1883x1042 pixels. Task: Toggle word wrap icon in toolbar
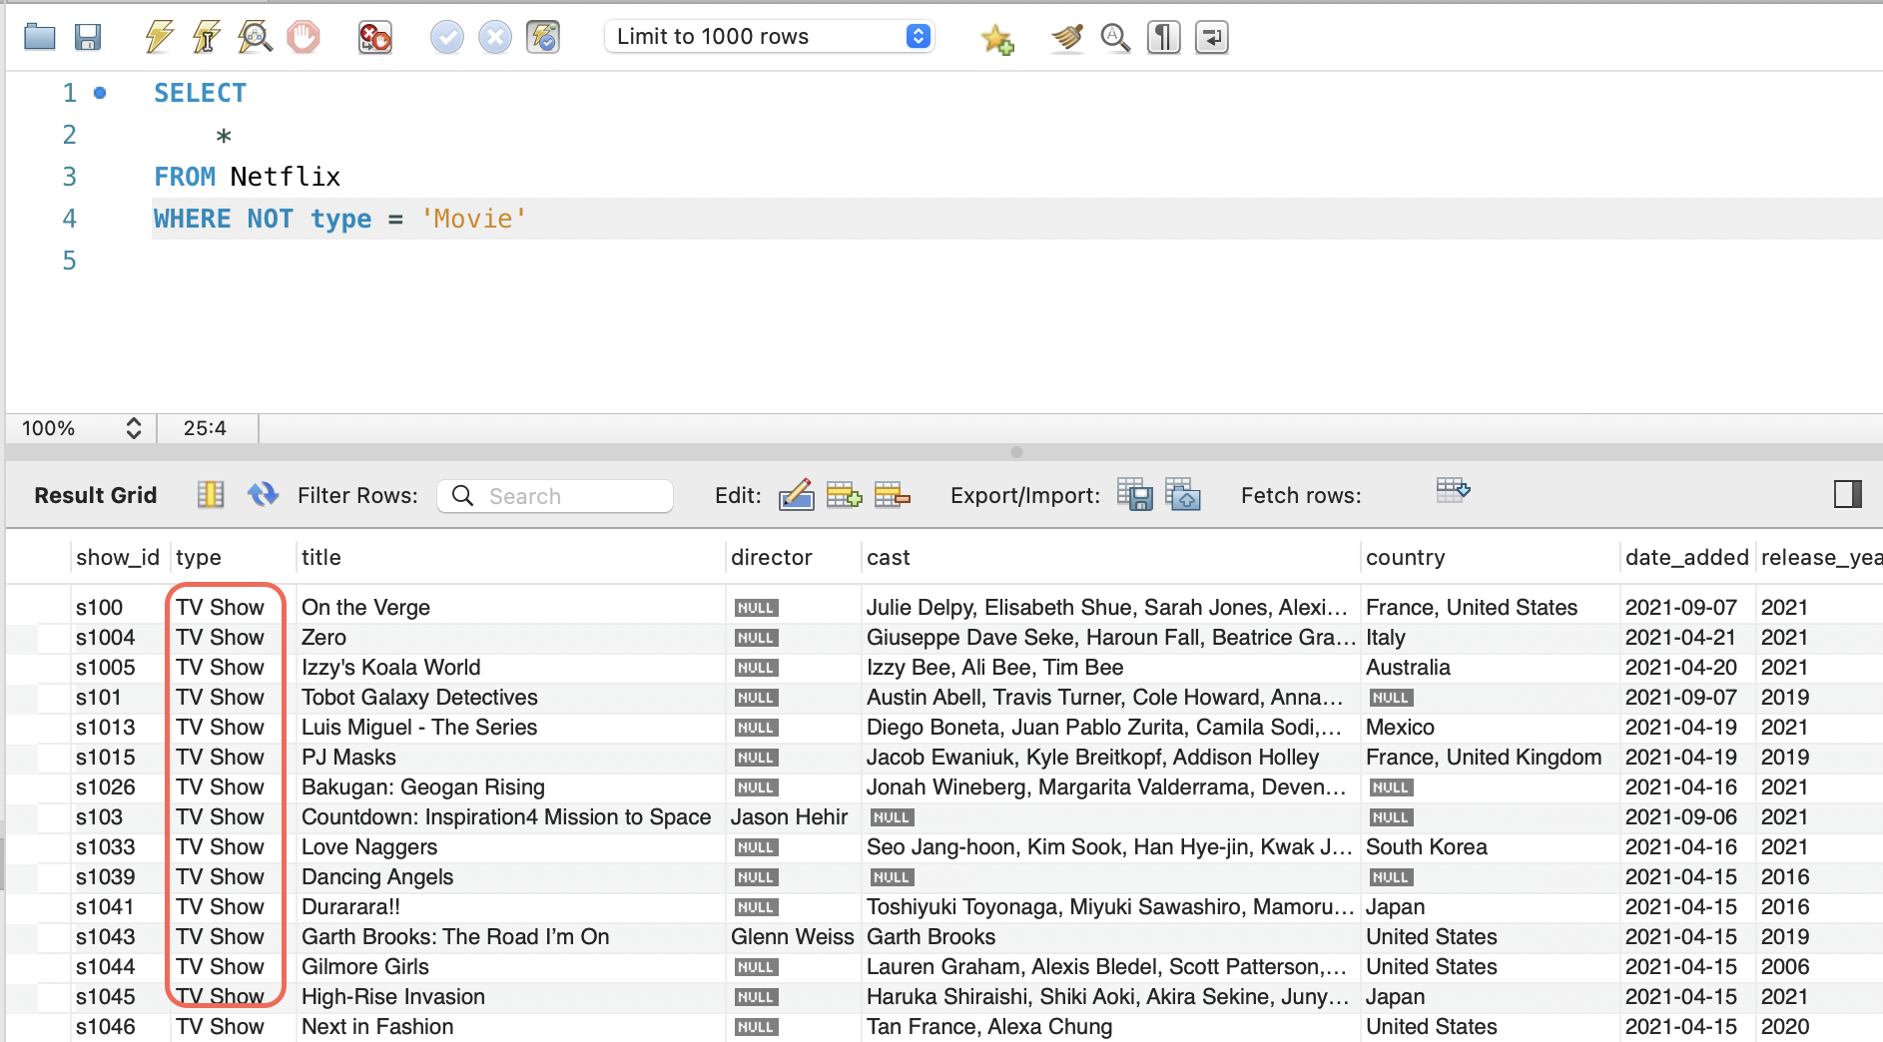pyautogui.click(x=1212, y=38)
